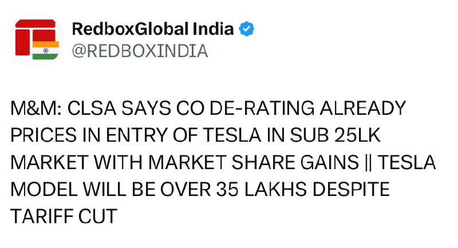Open the @REDBOXINDIA handle link

[140, 51]
